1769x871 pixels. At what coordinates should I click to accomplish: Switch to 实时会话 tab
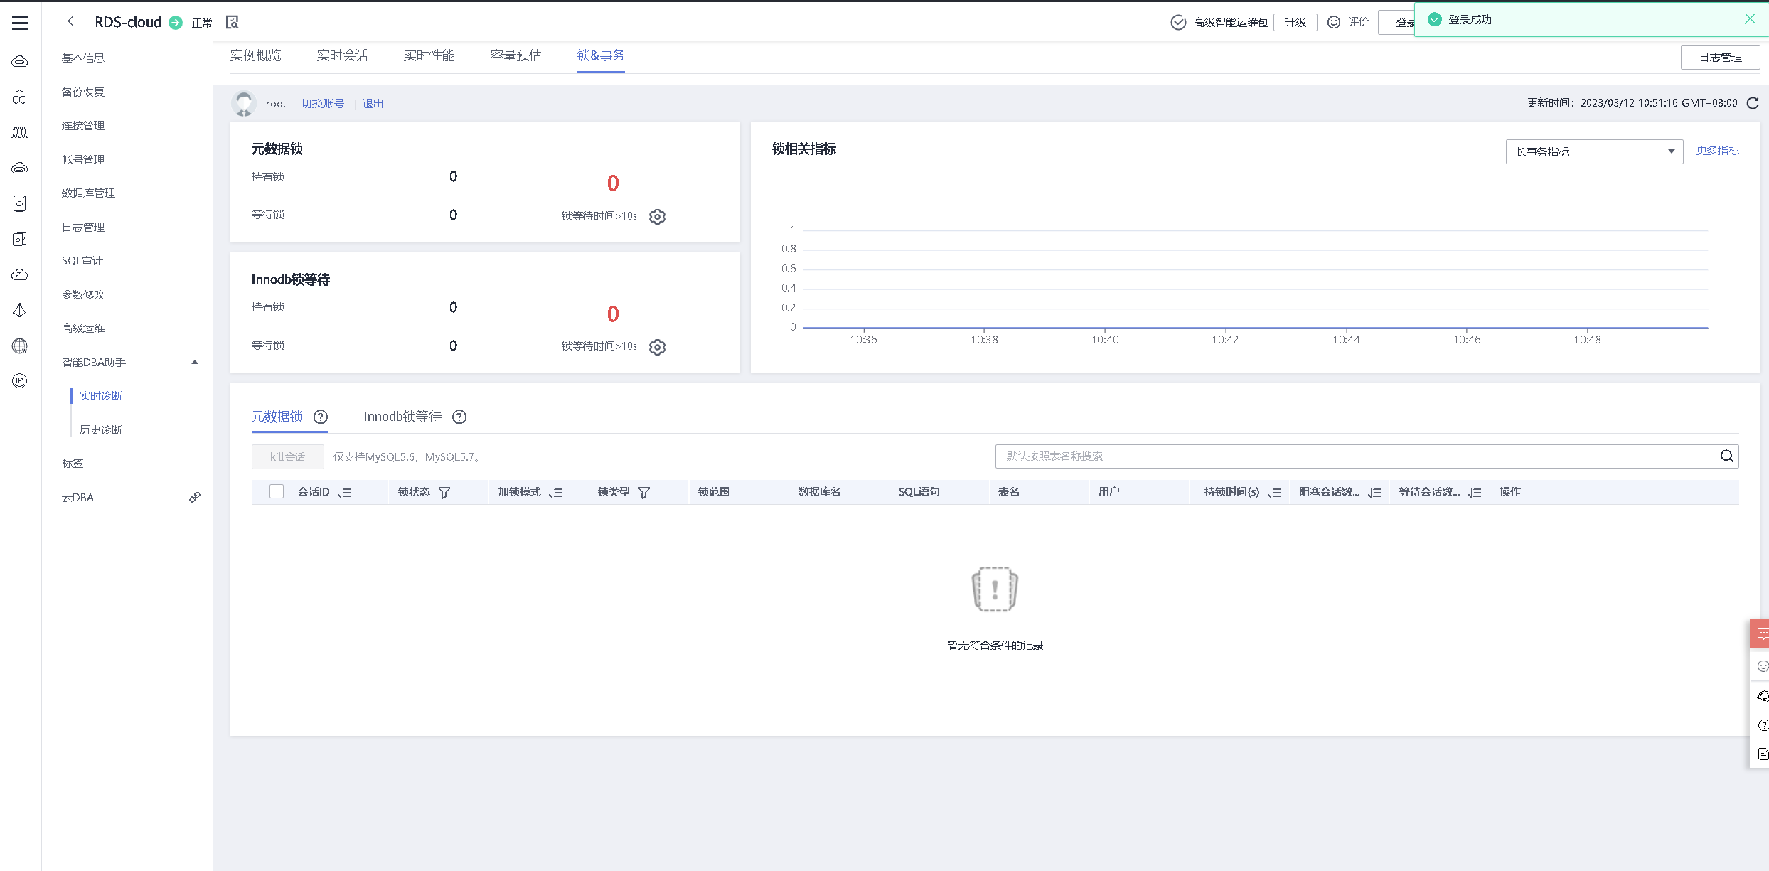coord(342,55)
